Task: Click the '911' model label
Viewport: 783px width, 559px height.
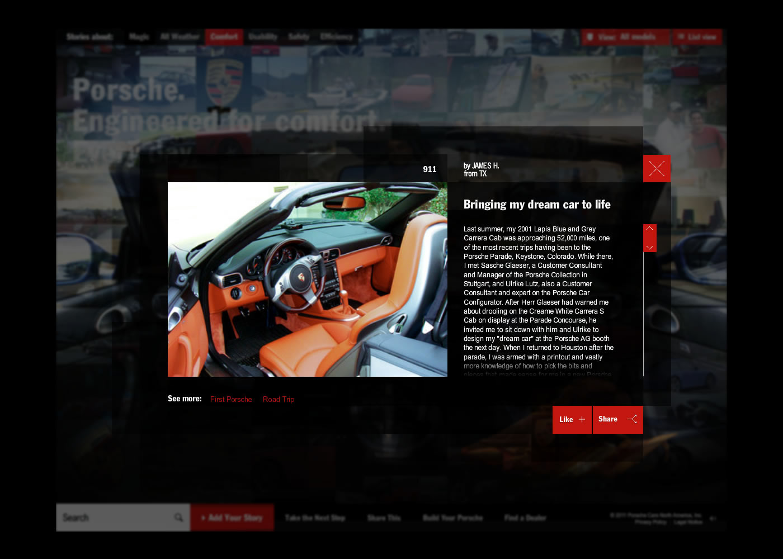Action: pos(430,169)
